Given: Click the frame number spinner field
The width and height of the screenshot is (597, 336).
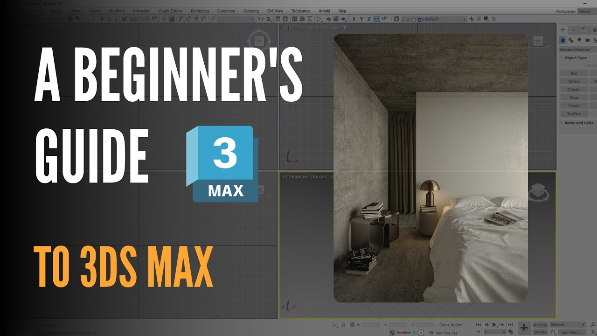Looking at the screenshot, I should (494, 332).
